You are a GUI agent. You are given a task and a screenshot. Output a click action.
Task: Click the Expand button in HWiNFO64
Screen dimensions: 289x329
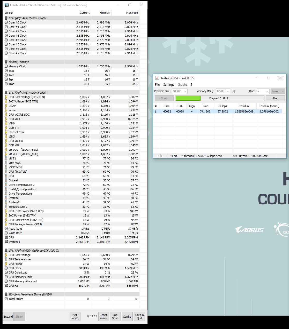8,317
